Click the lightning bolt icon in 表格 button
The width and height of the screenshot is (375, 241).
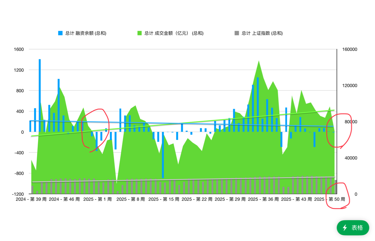[345, 228]
